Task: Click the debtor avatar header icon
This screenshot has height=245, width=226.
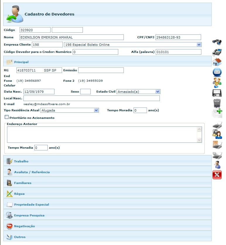Action: [x=15, y=14]
